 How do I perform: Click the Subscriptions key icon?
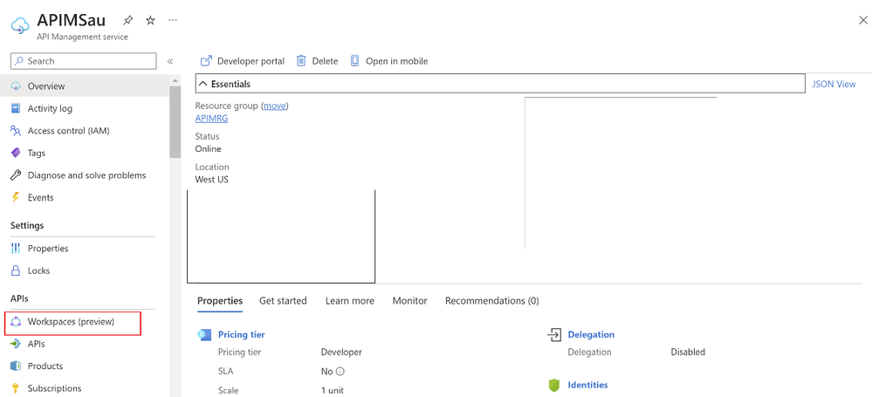click(x=16, y=388)
